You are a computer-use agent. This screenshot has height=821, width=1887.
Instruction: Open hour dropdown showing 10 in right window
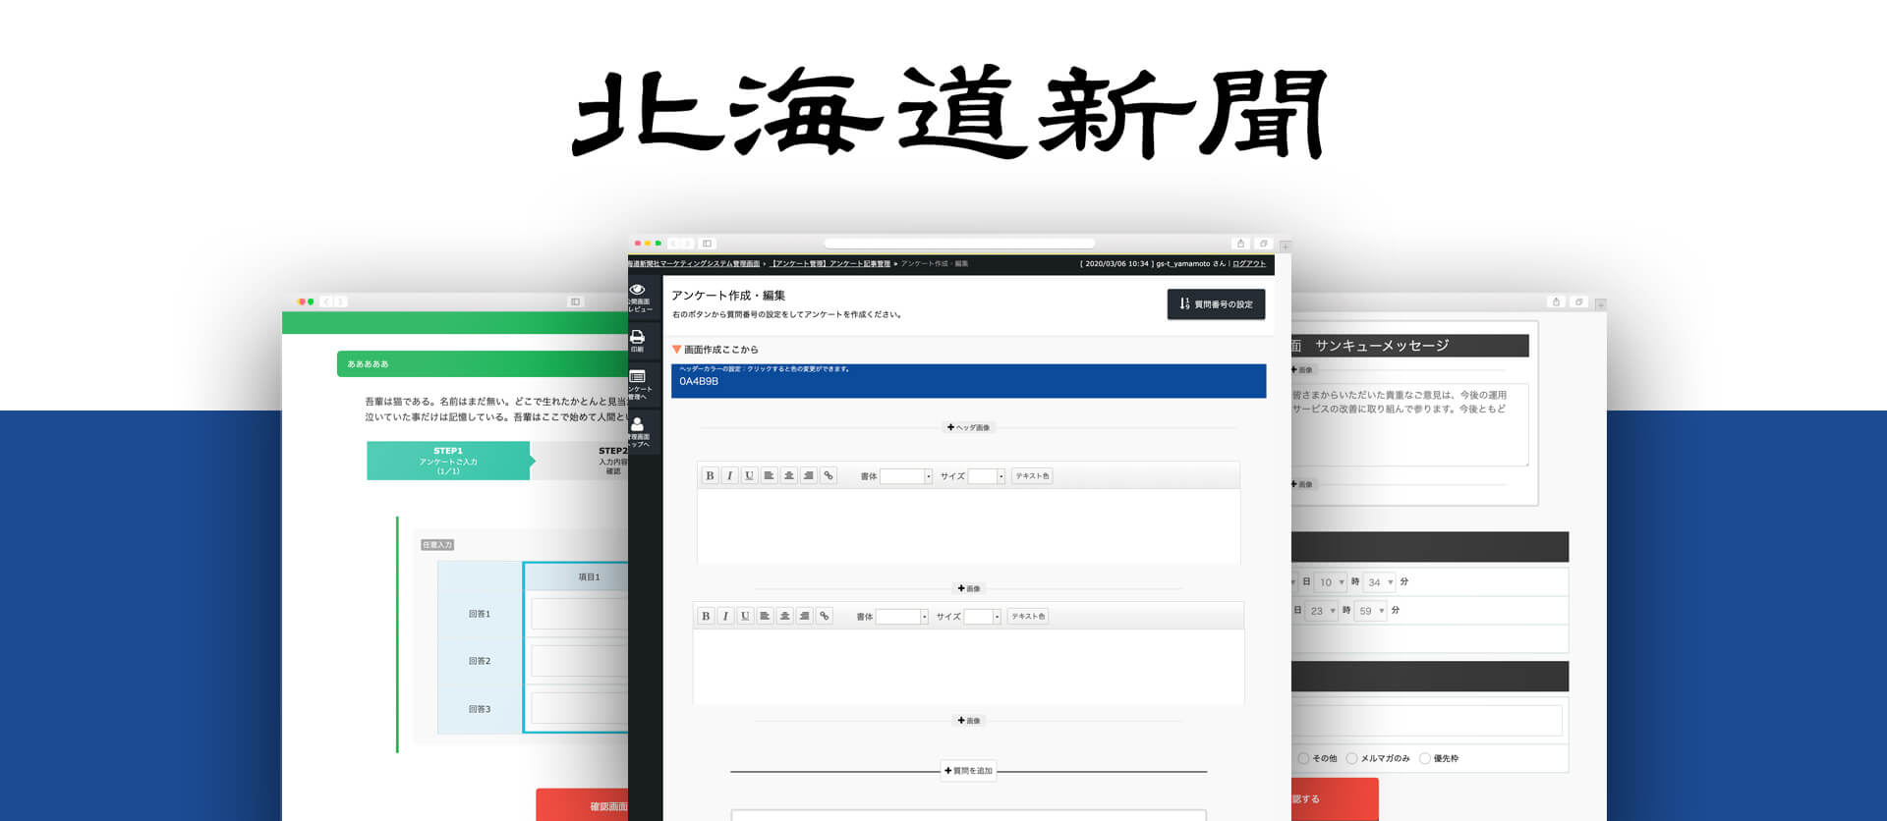(x=1331, y=582)
